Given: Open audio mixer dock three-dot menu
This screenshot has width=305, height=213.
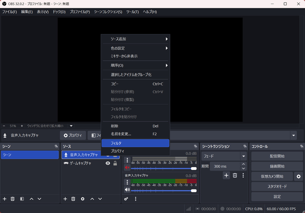Looking at the screenshot, I should pyautogui.click(x=136, y=199).
